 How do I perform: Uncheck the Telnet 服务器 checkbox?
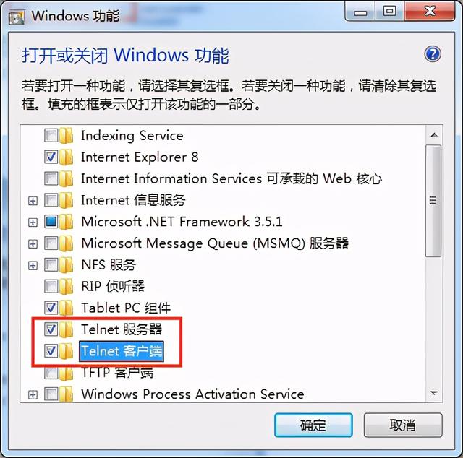(51, 329)
